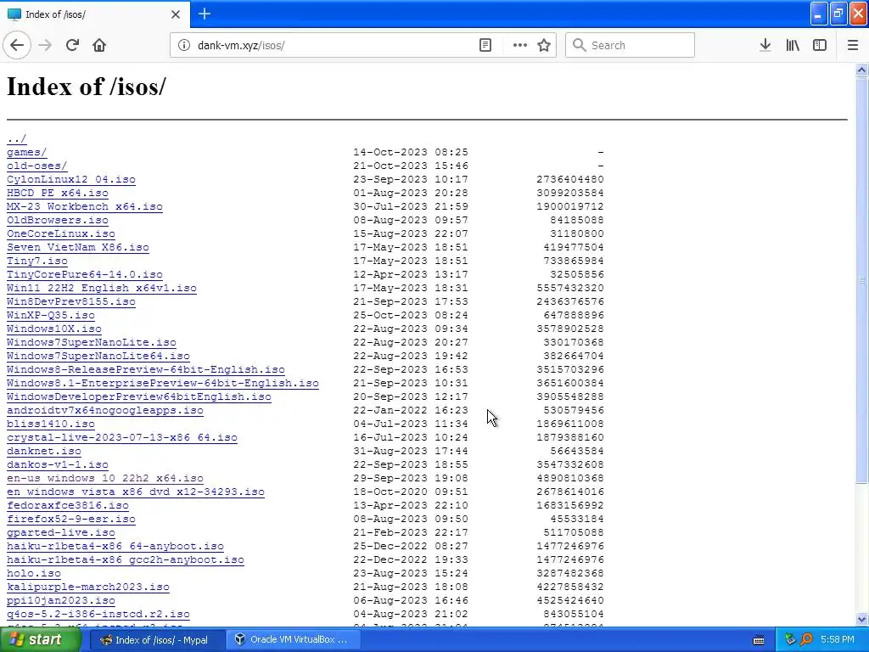Click the keyboard icon in system tray
This screenshot has height=652, width=869.
click(x=759, y=640)
